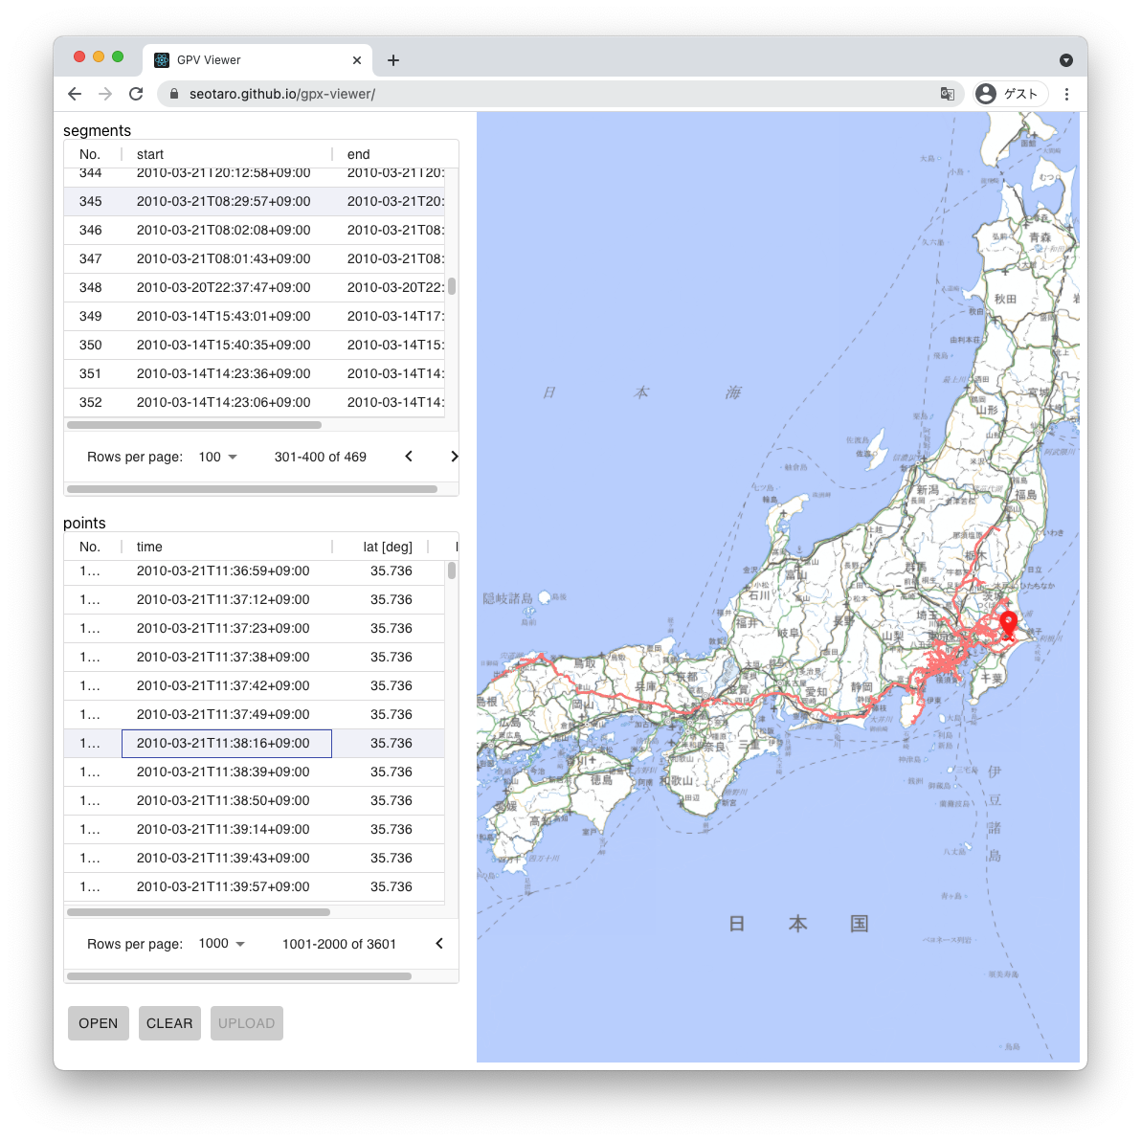Go to previous points page with left chevron
This screenshot has width=1141, height=1141.
tap(439, 943)
